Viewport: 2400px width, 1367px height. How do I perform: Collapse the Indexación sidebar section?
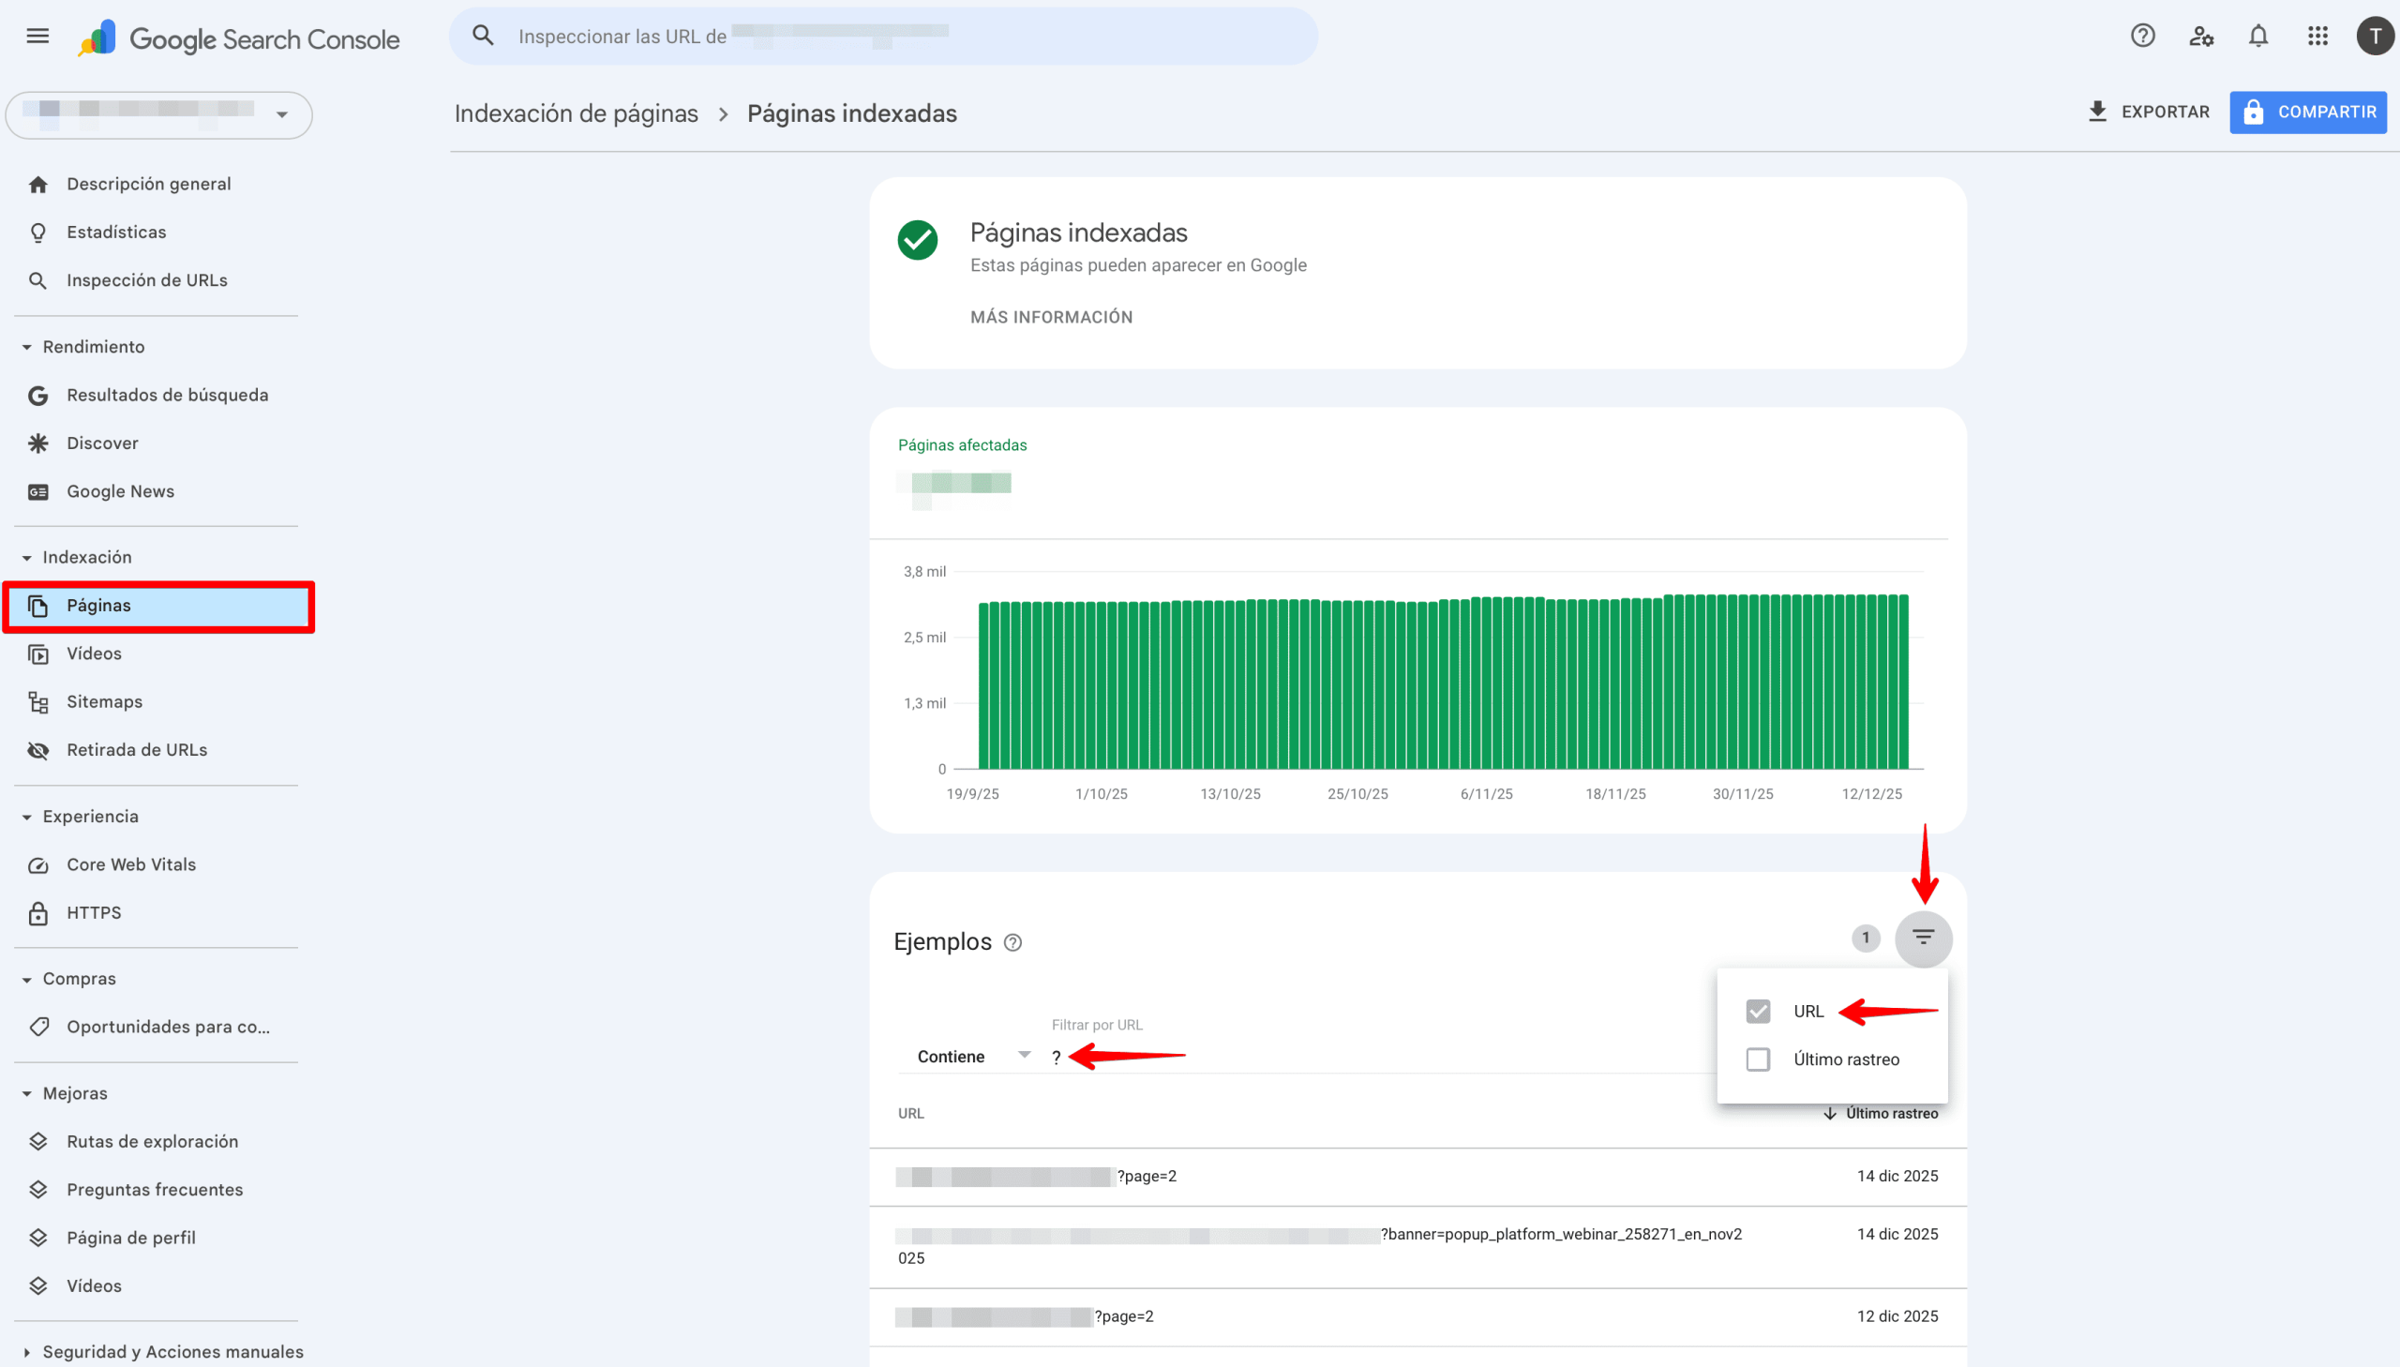[26, 558]
